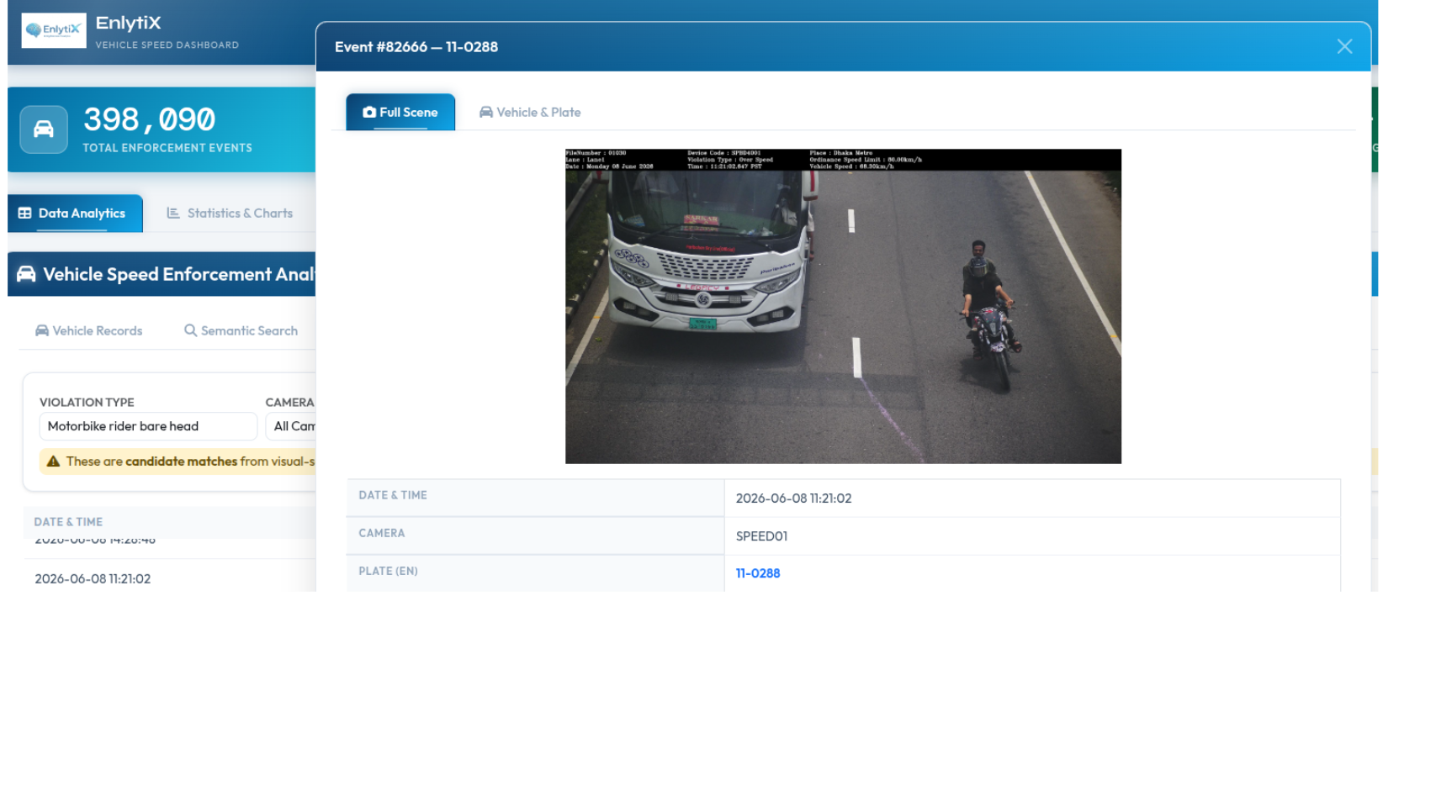Click the event date value 2026-06-08 11:21:02 in dialog
The width and height of the screenshot is (1436, 807).
(793, 498)
